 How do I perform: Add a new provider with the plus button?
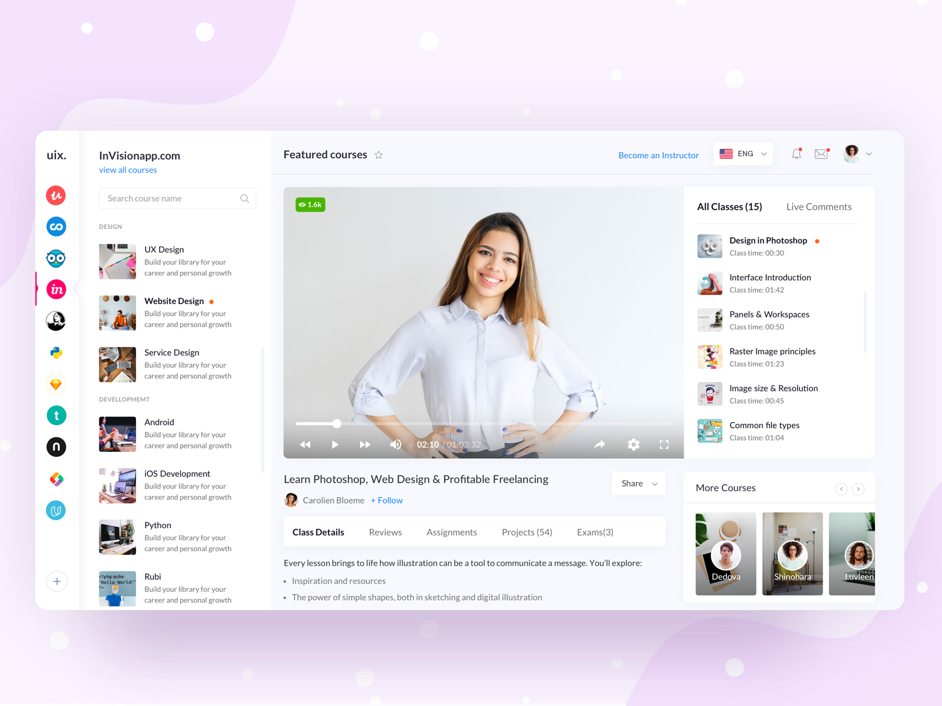coord(57,581)
